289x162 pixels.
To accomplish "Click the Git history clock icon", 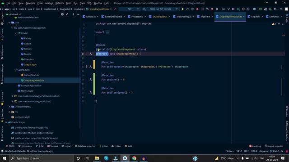I will point(248,9).
